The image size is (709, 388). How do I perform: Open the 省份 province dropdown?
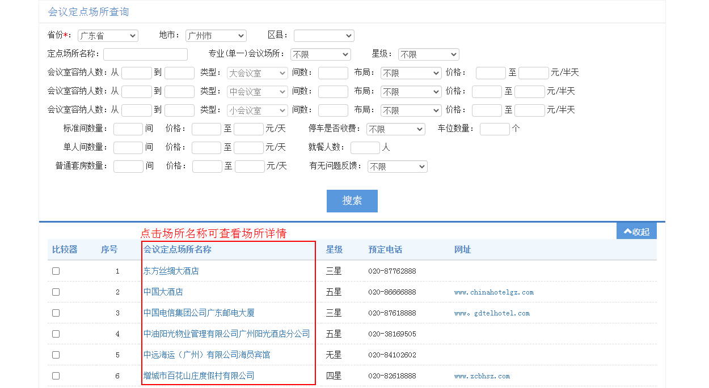click(108, 35)
